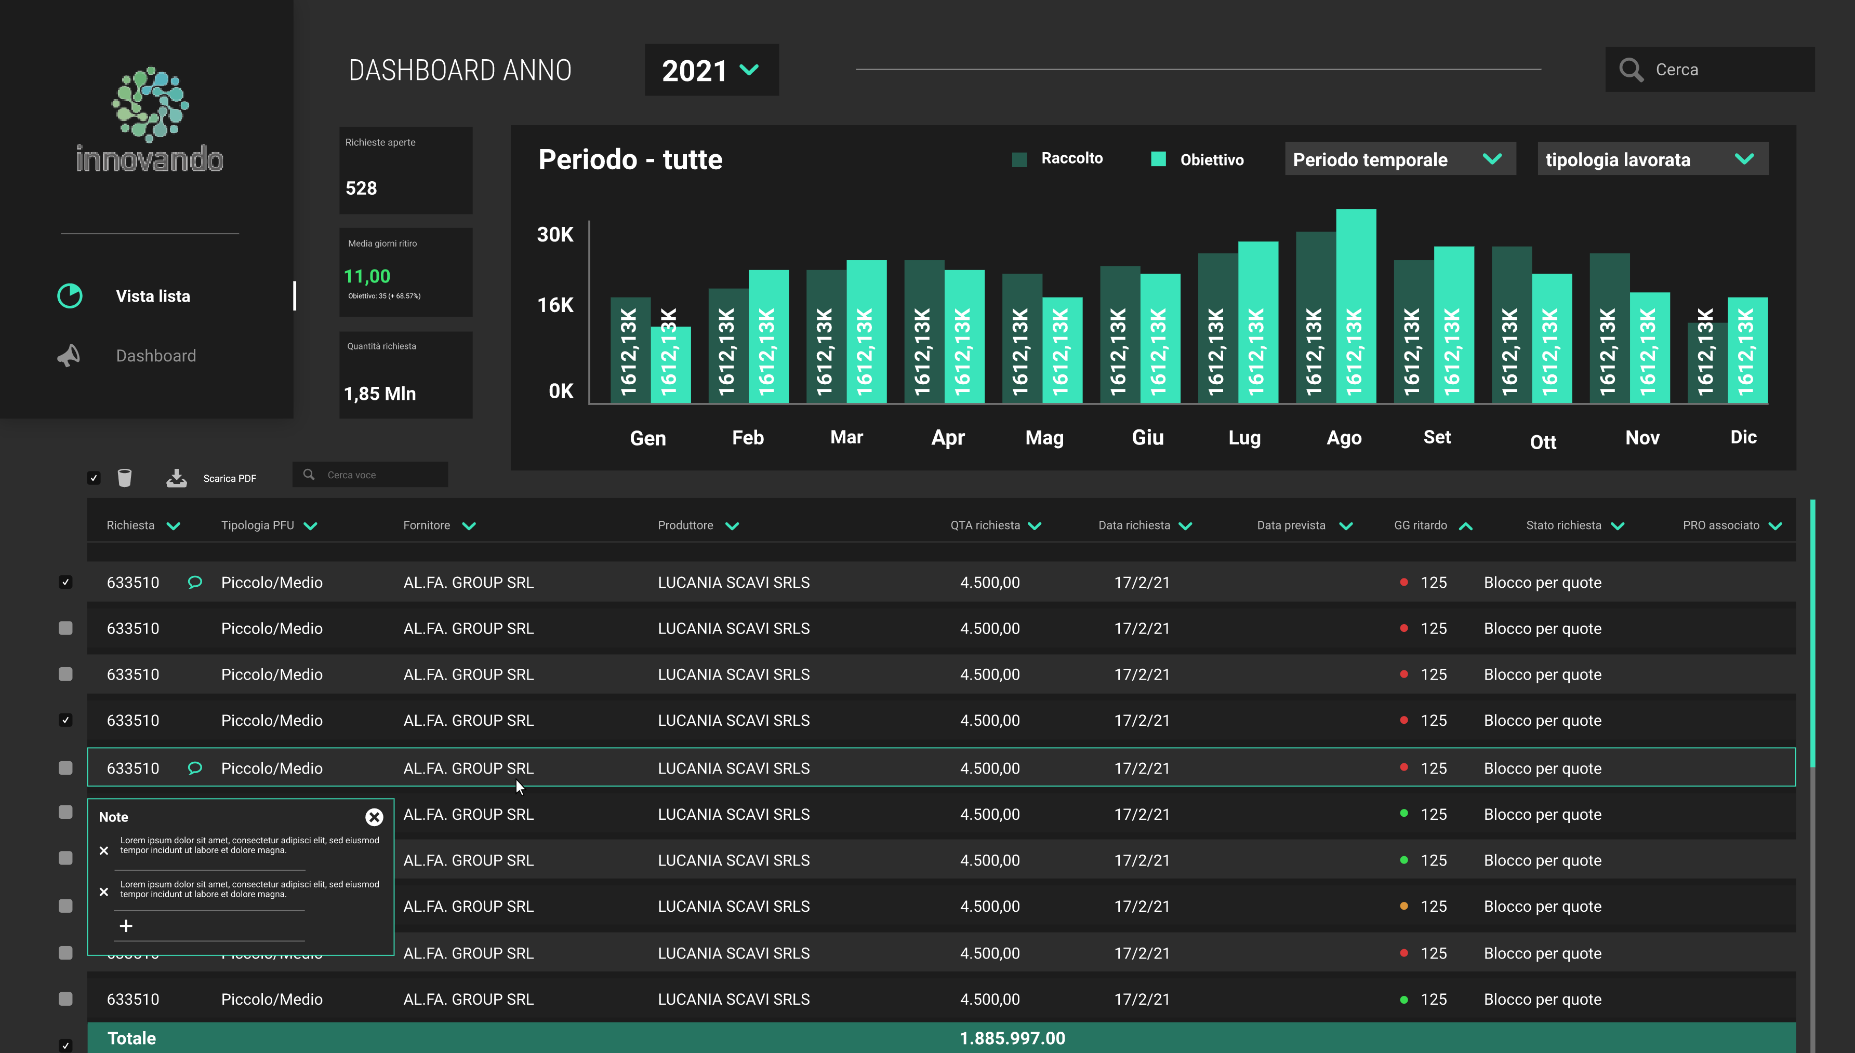The width and height of the screenshot is (1855, 1053).
Task: Open the Periodo temporale dropdown
Action: [x=1400, y=159]
